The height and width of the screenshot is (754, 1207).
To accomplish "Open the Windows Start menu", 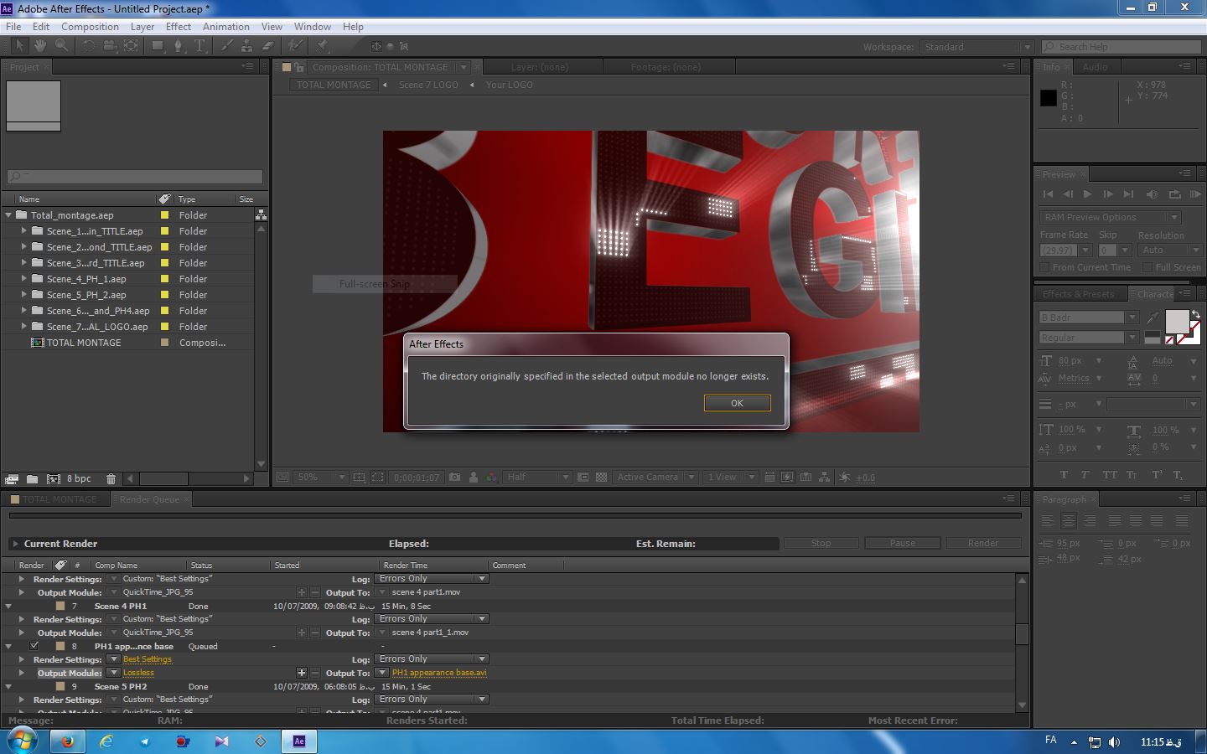I will point(22,741).
